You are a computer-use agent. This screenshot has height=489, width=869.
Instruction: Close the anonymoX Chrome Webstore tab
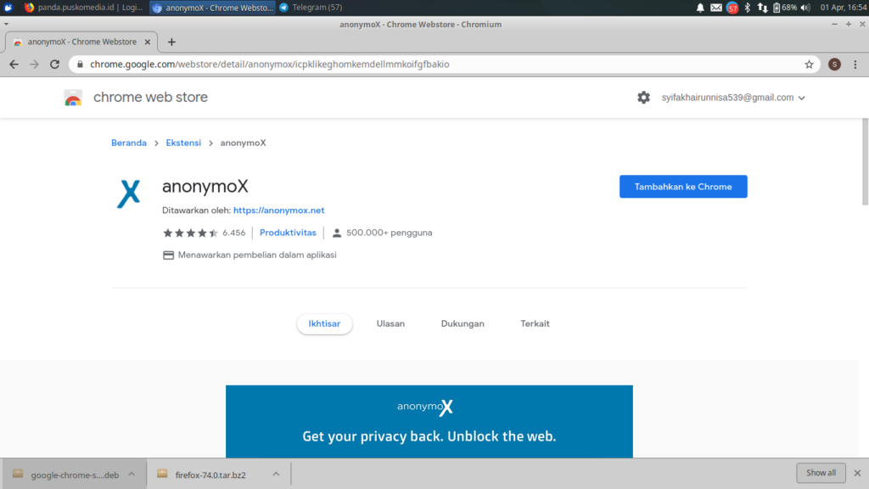click(148, 42)
